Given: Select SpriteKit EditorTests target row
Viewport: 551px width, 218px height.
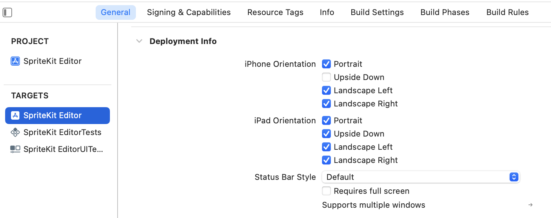Looking at the screenshot, I should point(58,132).
